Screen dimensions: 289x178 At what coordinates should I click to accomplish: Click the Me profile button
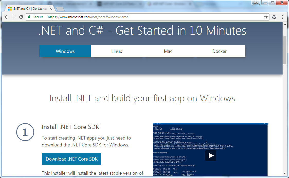coord(256,3)
